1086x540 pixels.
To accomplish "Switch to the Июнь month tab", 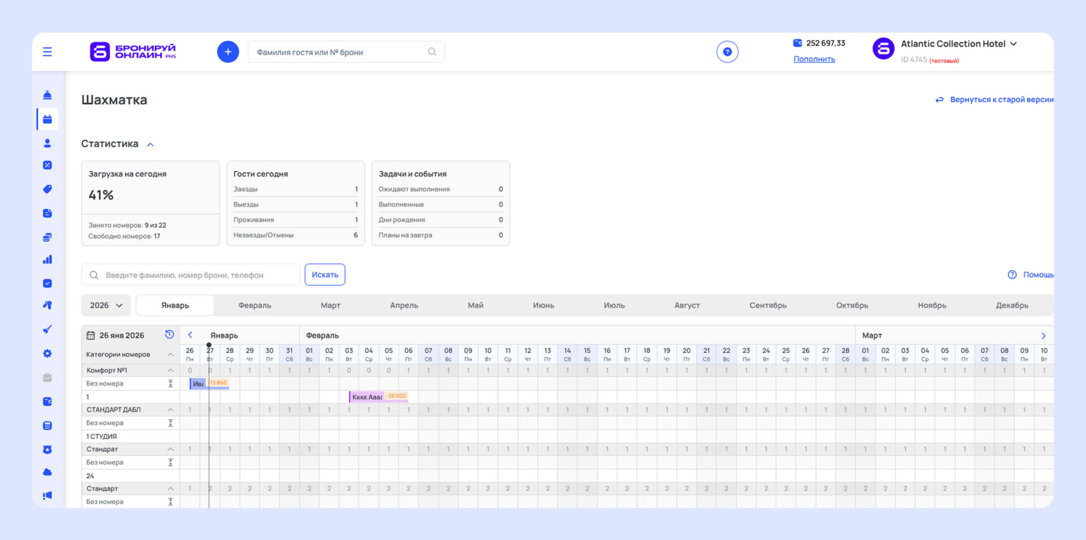I will point(543,305).
